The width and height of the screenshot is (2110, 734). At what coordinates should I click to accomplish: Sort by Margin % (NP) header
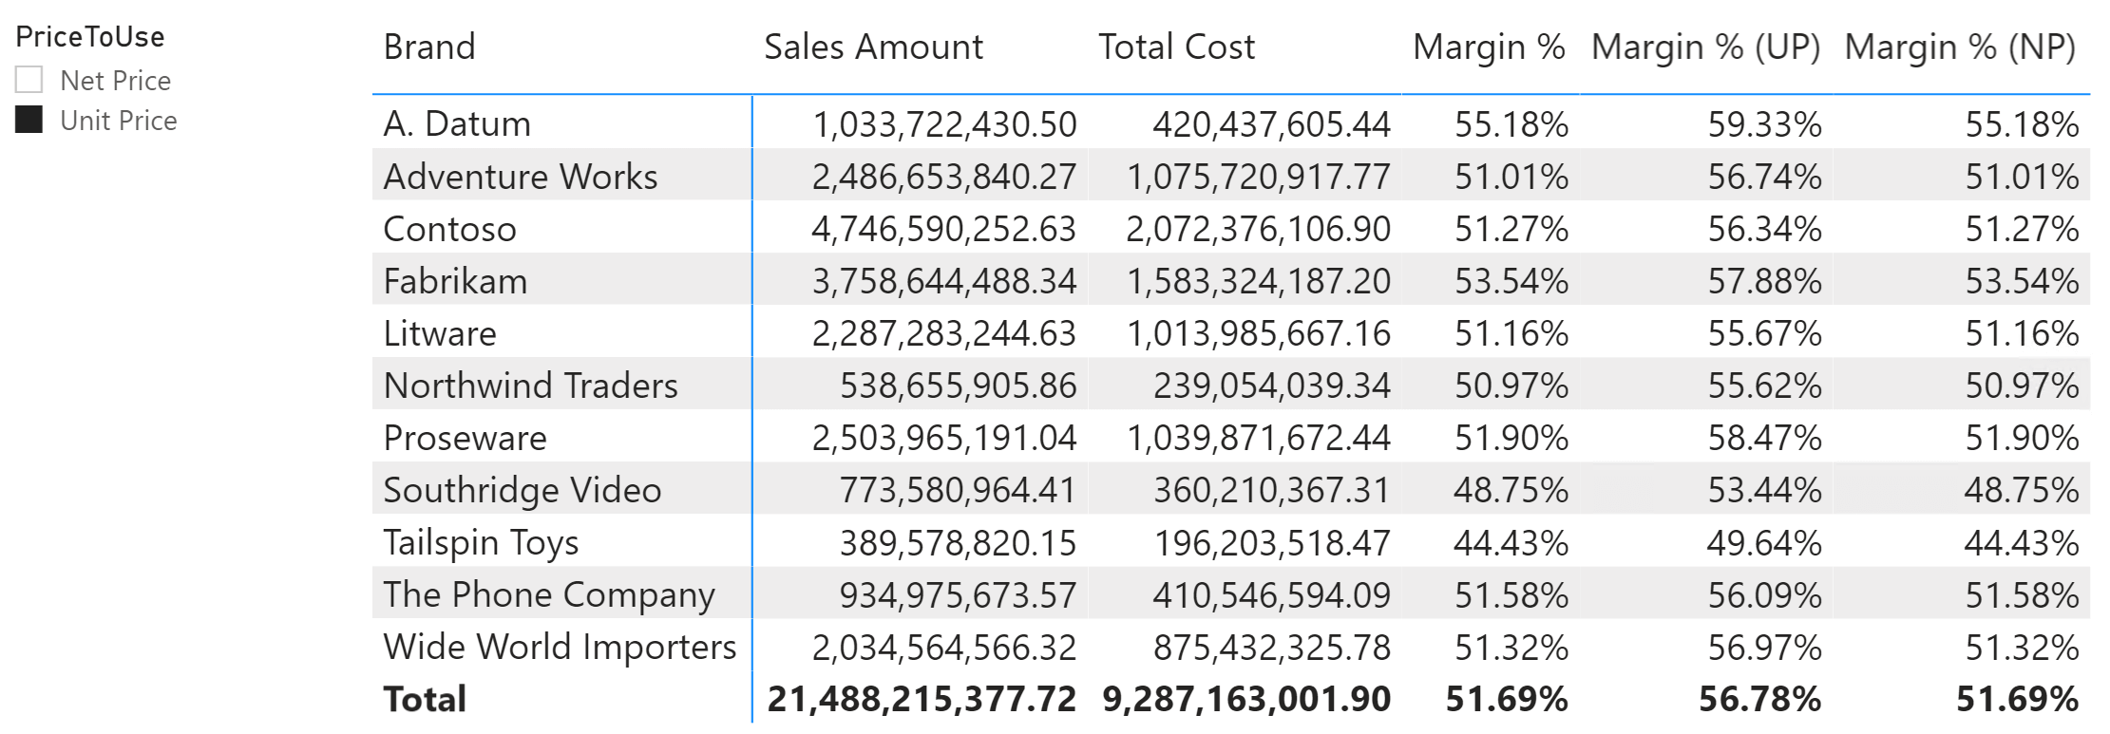(1961, 47)
